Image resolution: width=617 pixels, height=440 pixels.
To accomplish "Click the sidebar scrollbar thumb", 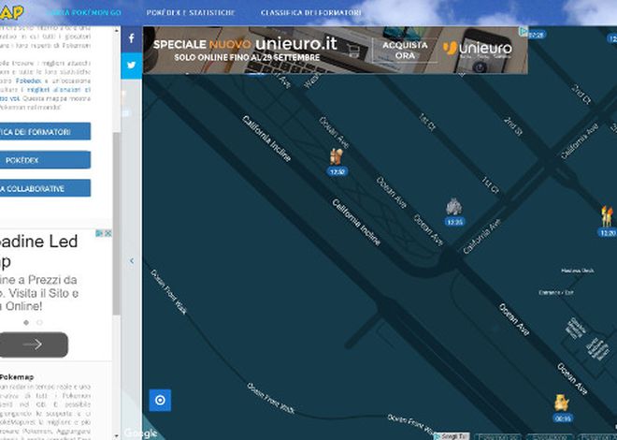I will coord(117,223).
